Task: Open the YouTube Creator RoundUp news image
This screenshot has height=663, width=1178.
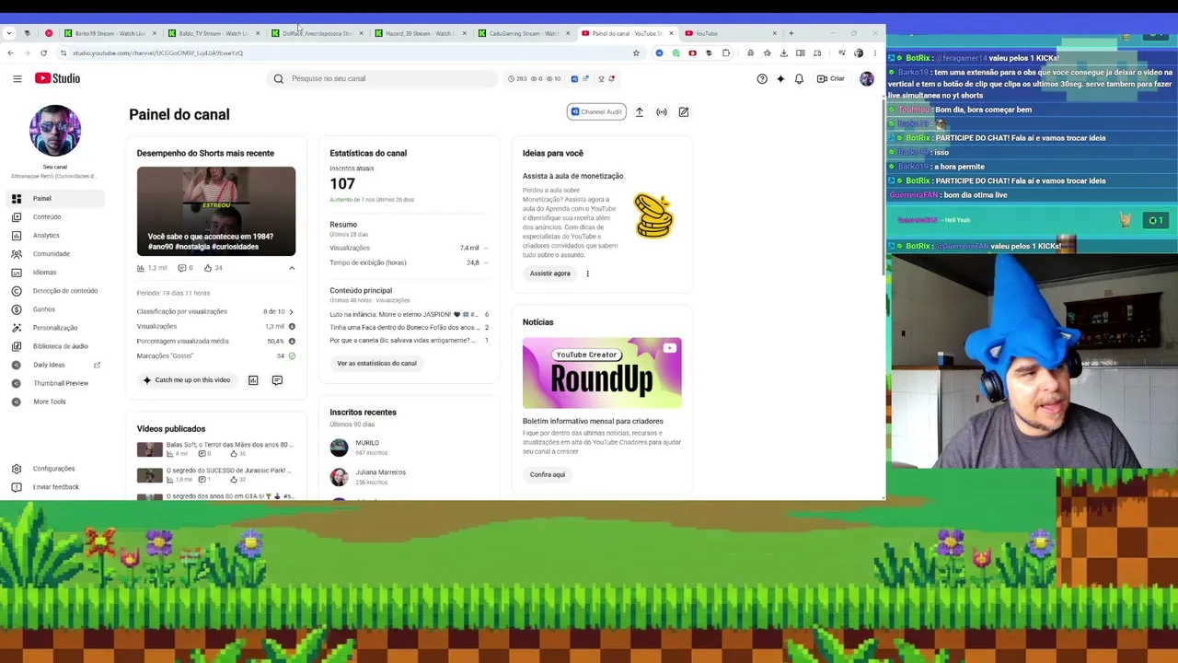Action: point(602,372)
